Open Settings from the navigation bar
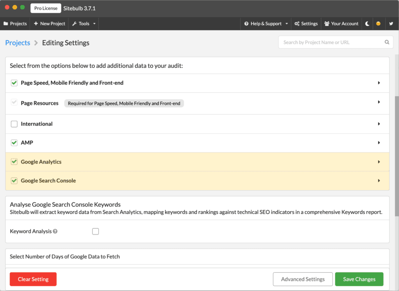 point(306,24)
